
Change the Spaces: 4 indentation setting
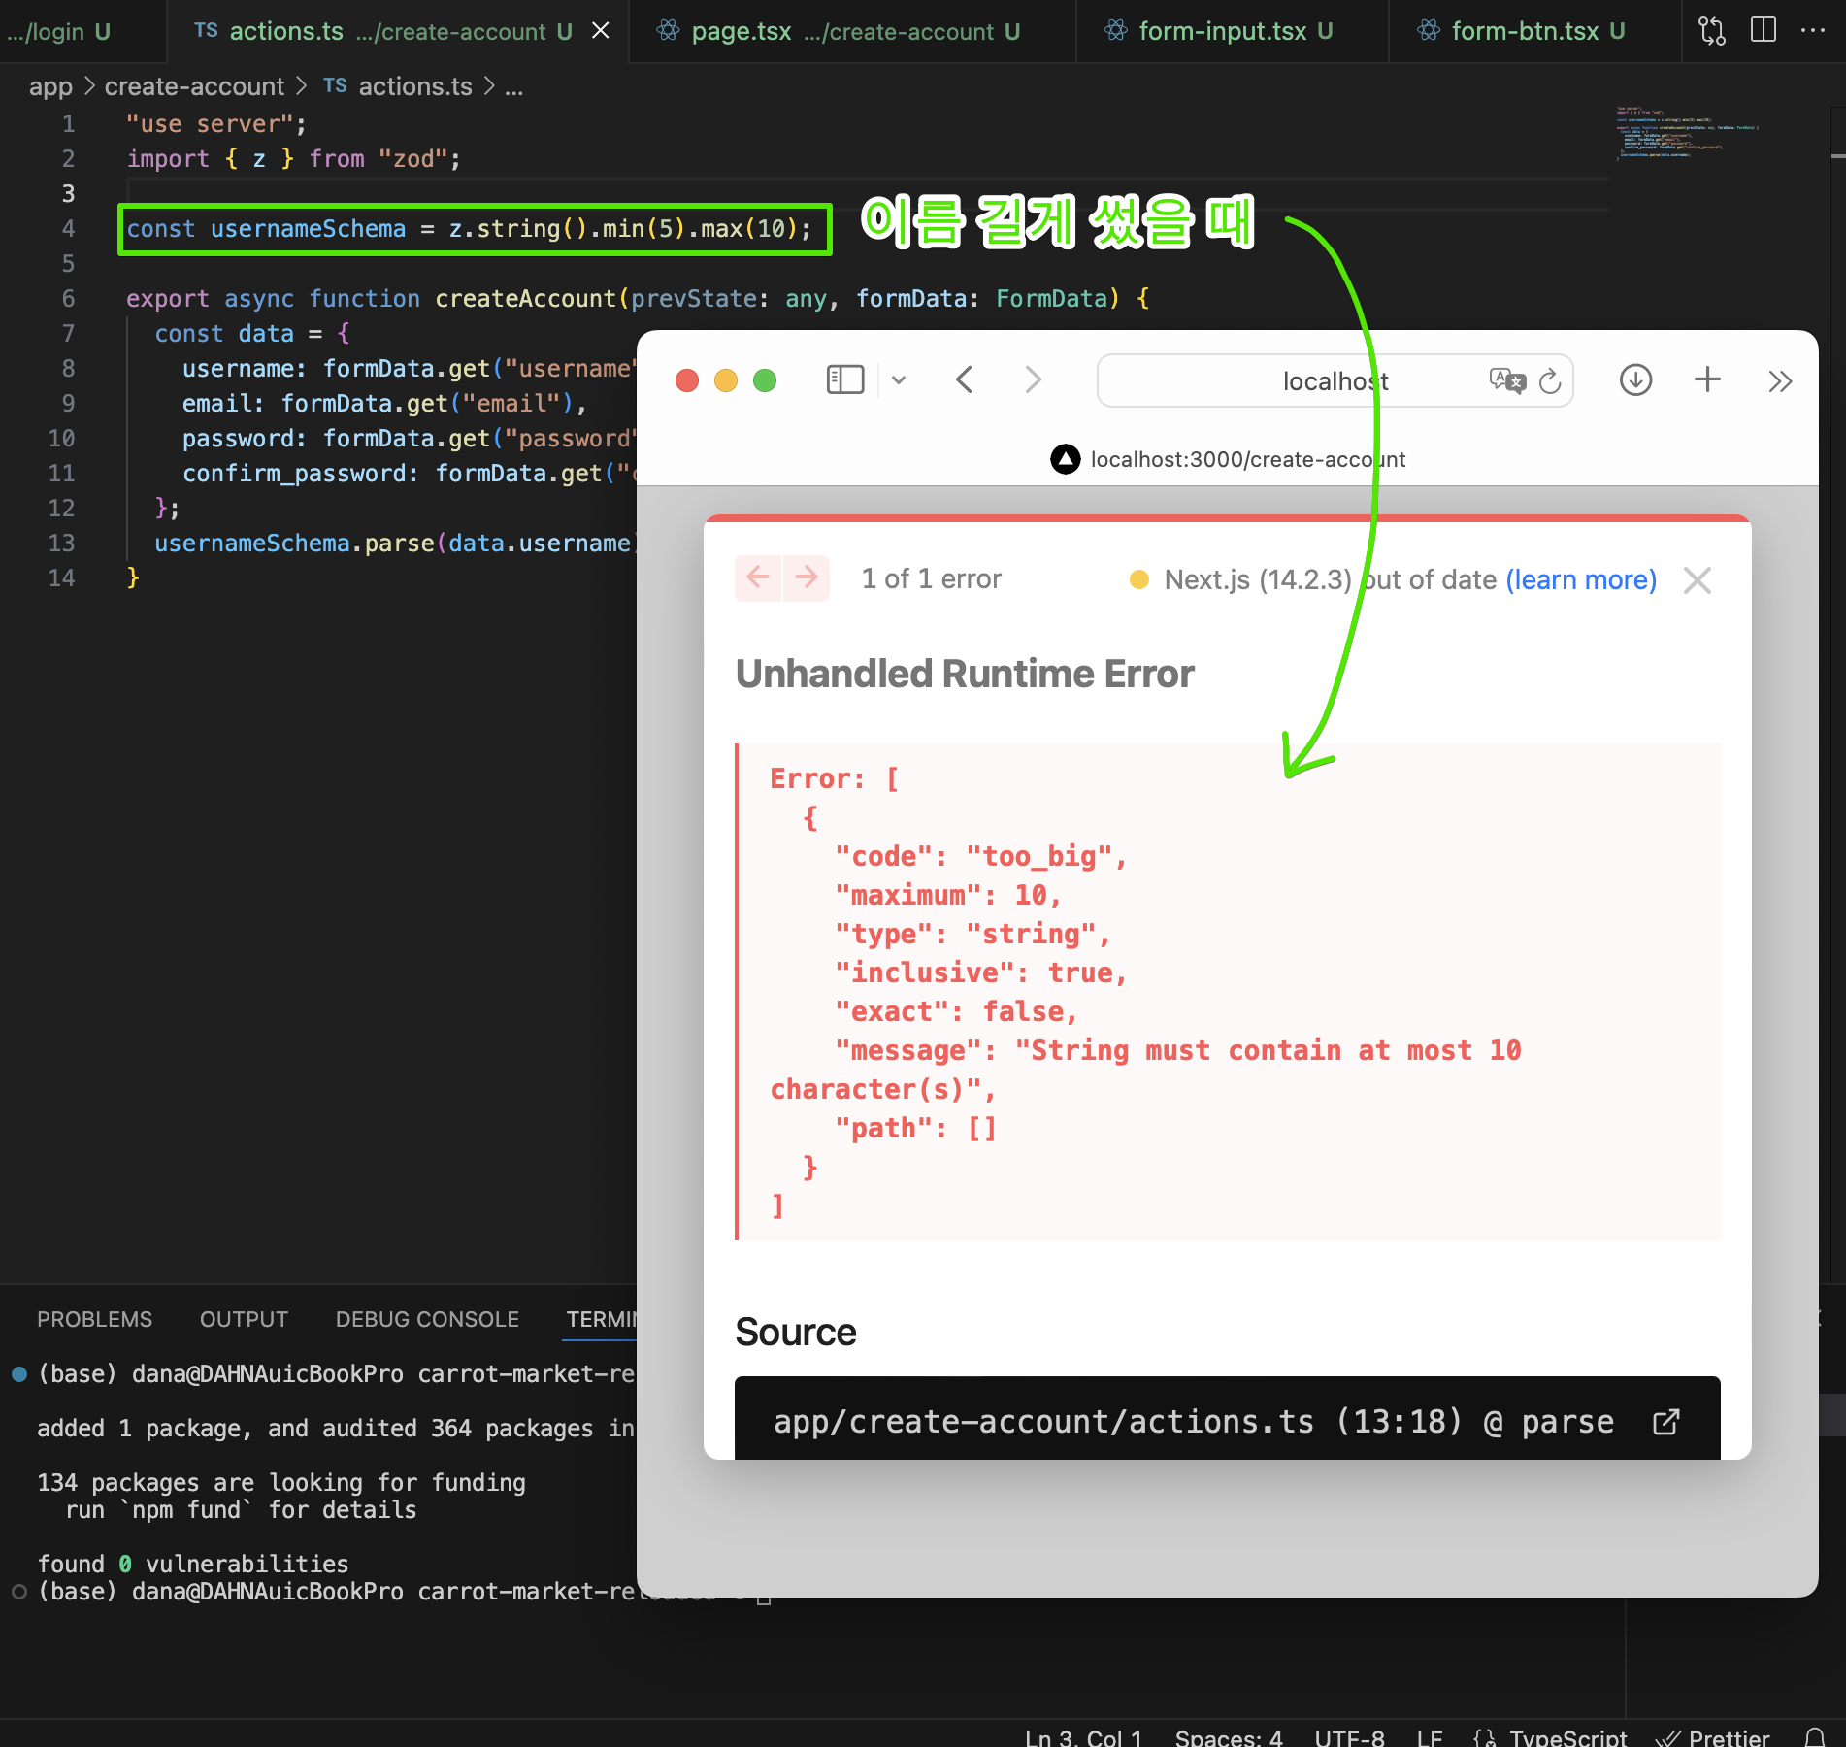[x=1229, y=1737]
